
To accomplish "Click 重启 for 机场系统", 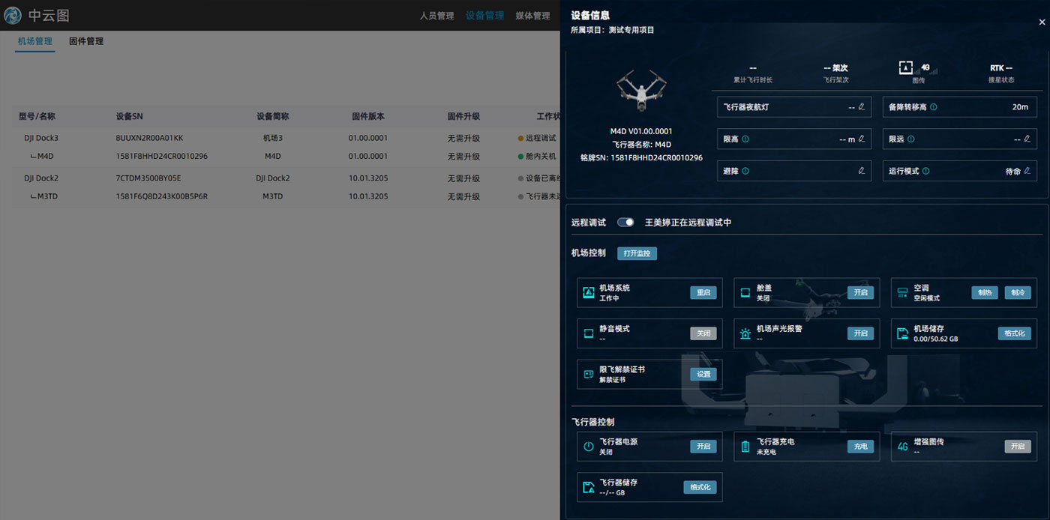I will (703, 292).
